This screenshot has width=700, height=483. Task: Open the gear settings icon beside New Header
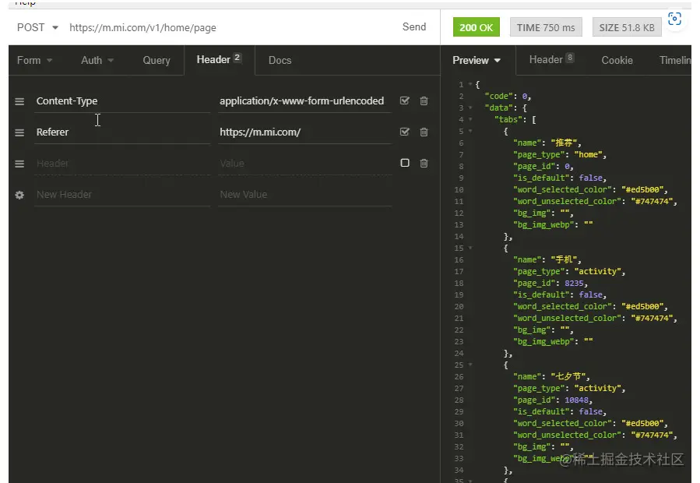coord(19,195)
